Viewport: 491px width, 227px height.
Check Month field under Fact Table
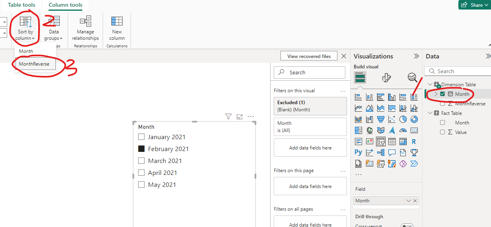(442, 123)
